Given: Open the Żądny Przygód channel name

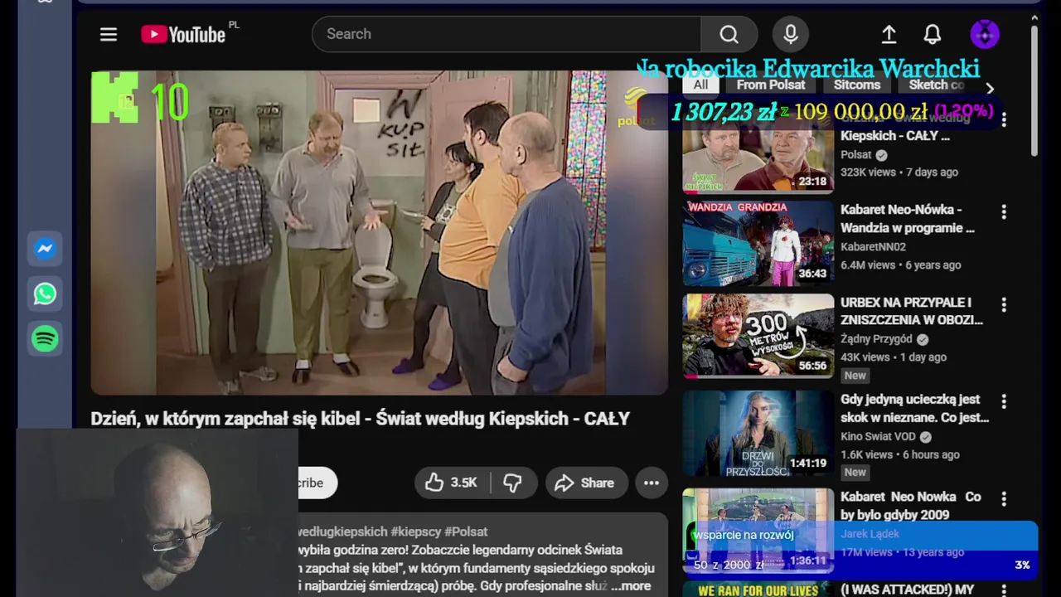Looking at the screenshot, I should click(x=876, y=339).
